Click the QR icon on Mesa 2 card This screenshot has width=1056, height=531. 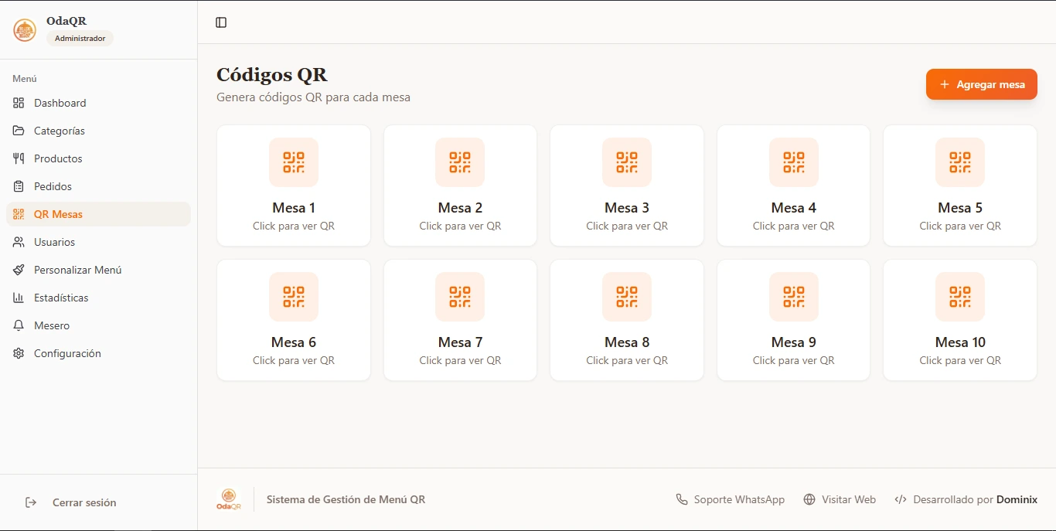click(460, 162)
